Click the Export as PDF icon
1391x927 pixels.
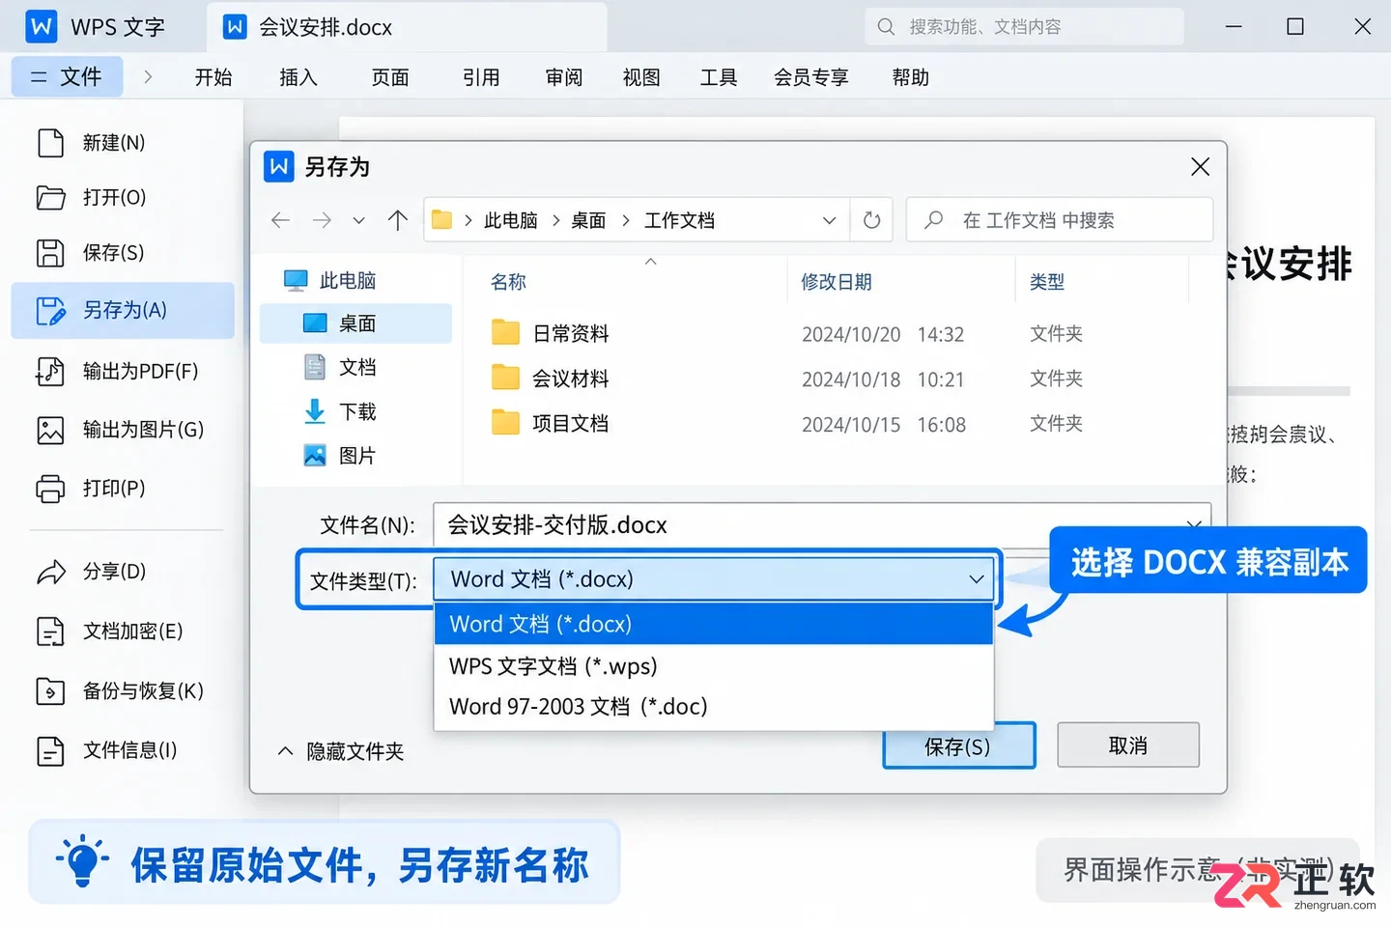[50, 372]
